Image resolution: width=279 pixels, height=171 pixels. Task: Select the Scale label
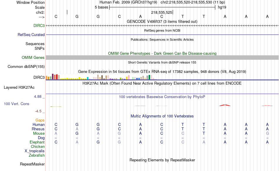pos(40,7)
